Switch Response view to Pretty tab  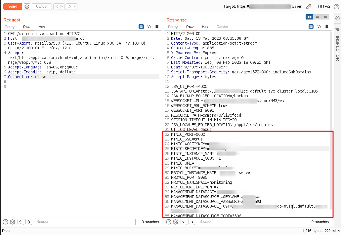coord(173,27)
